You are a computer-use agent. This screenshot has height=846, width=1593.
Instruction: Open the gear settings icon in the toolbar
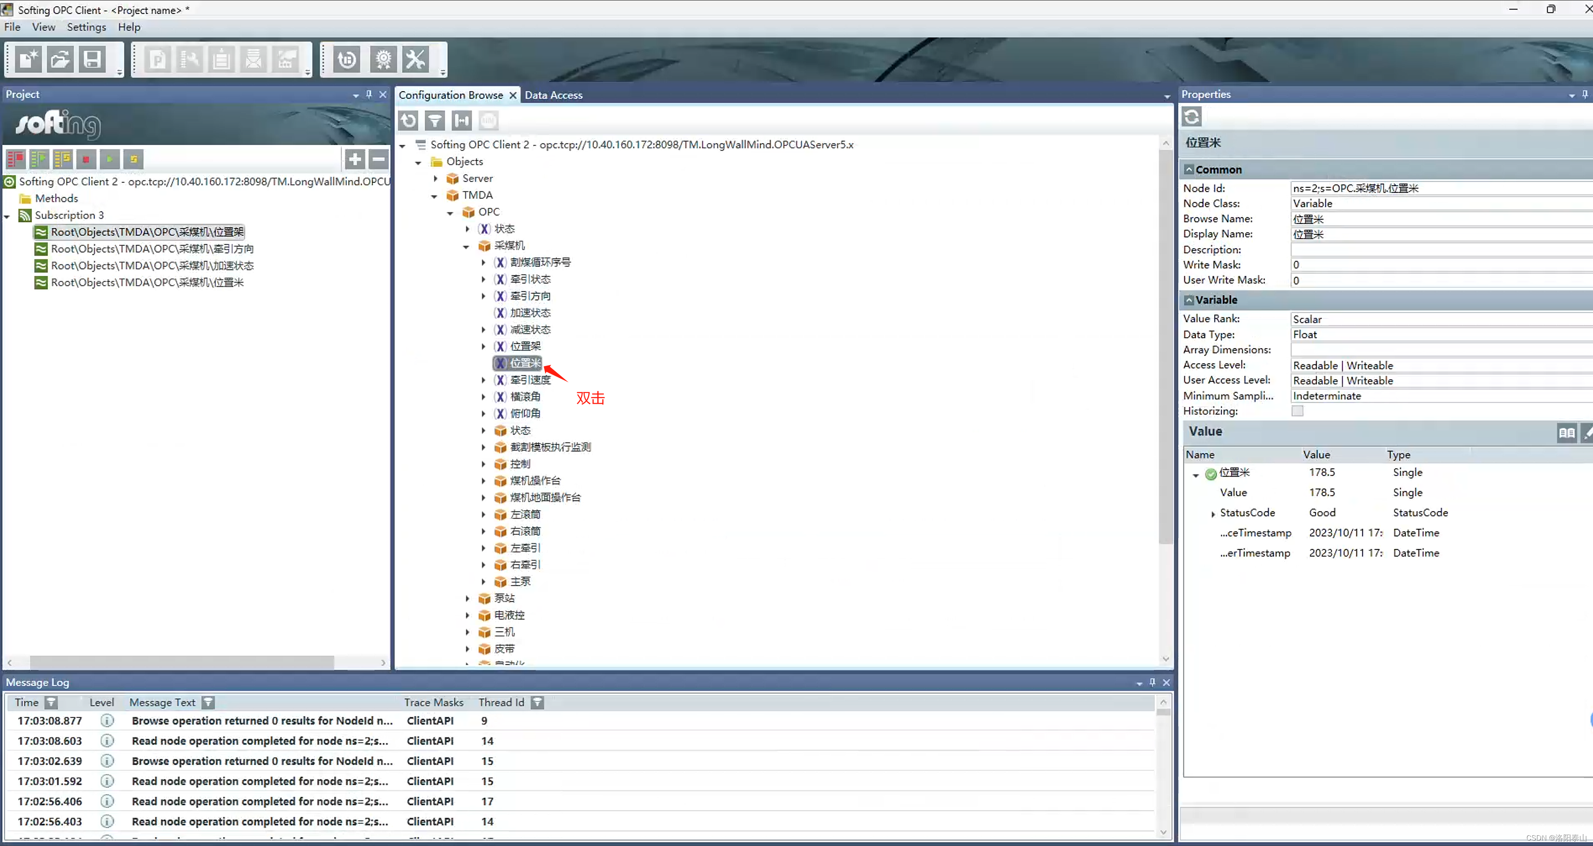(x=383, y=60)
